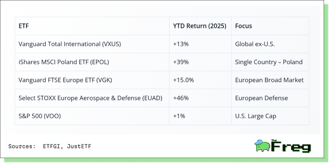Click The Freg logo text
Viewport: 329px width, 163px height.
291,146
